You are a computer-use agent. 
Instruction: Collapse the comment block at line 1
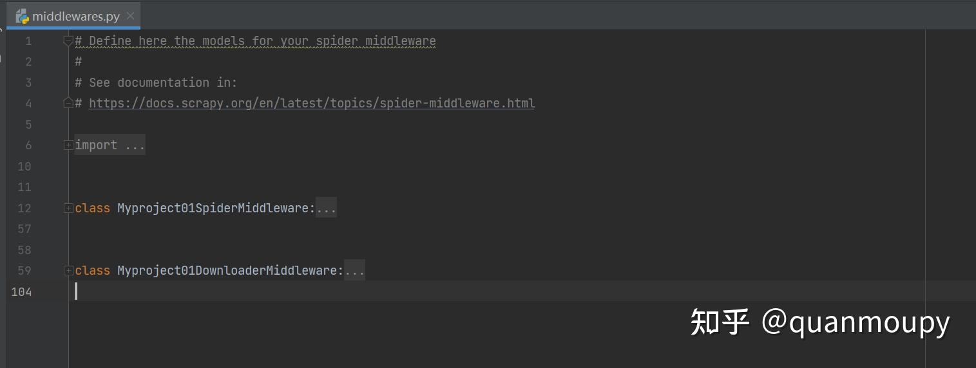[68, 41]
